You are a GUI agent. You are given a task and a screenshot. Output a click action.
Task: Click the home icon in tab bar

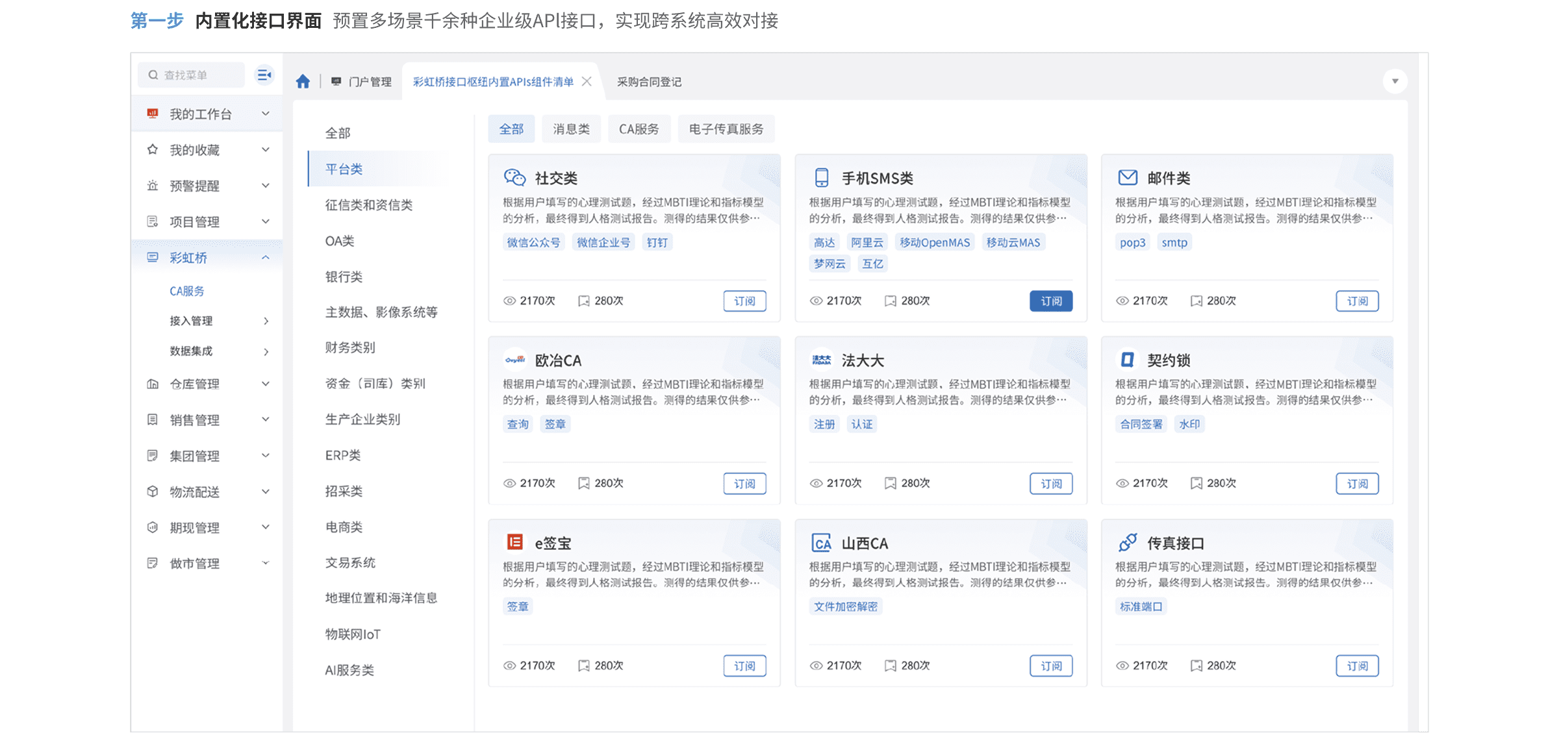pos(303,82)
